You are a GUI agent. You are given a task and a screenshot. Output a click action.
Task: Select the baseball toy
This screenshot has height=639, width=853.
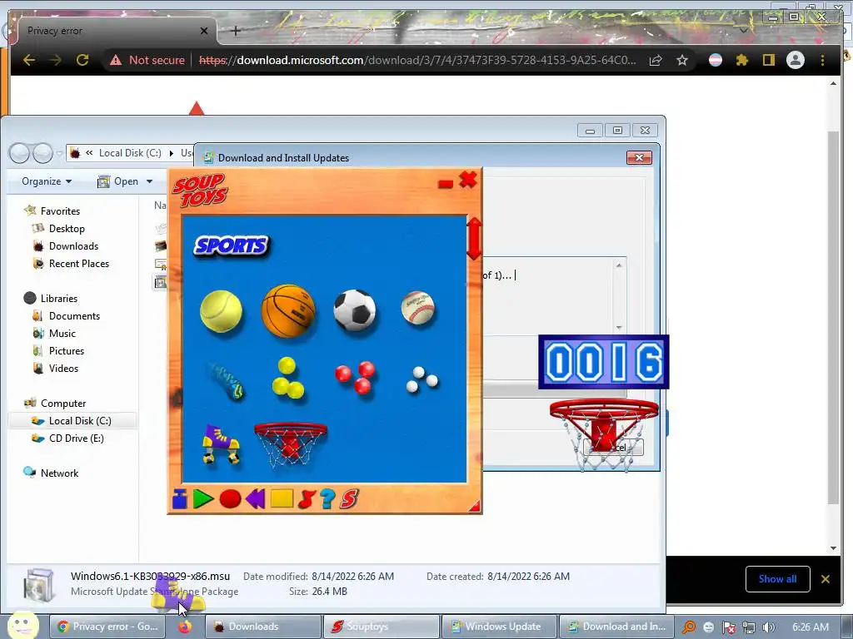click(418, 308)
